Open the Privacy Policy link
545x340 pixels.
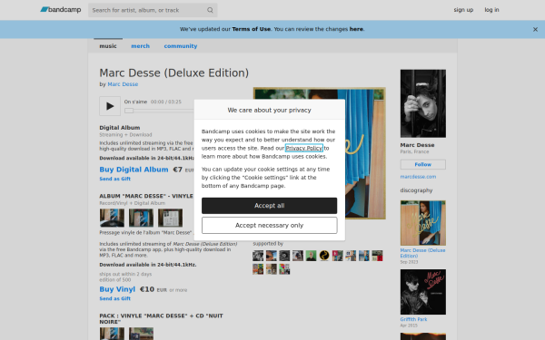click(304, 148)
